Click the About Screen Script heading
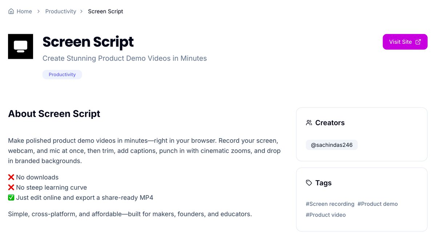This screenshot has height=248, width=436. pos(54,113)
